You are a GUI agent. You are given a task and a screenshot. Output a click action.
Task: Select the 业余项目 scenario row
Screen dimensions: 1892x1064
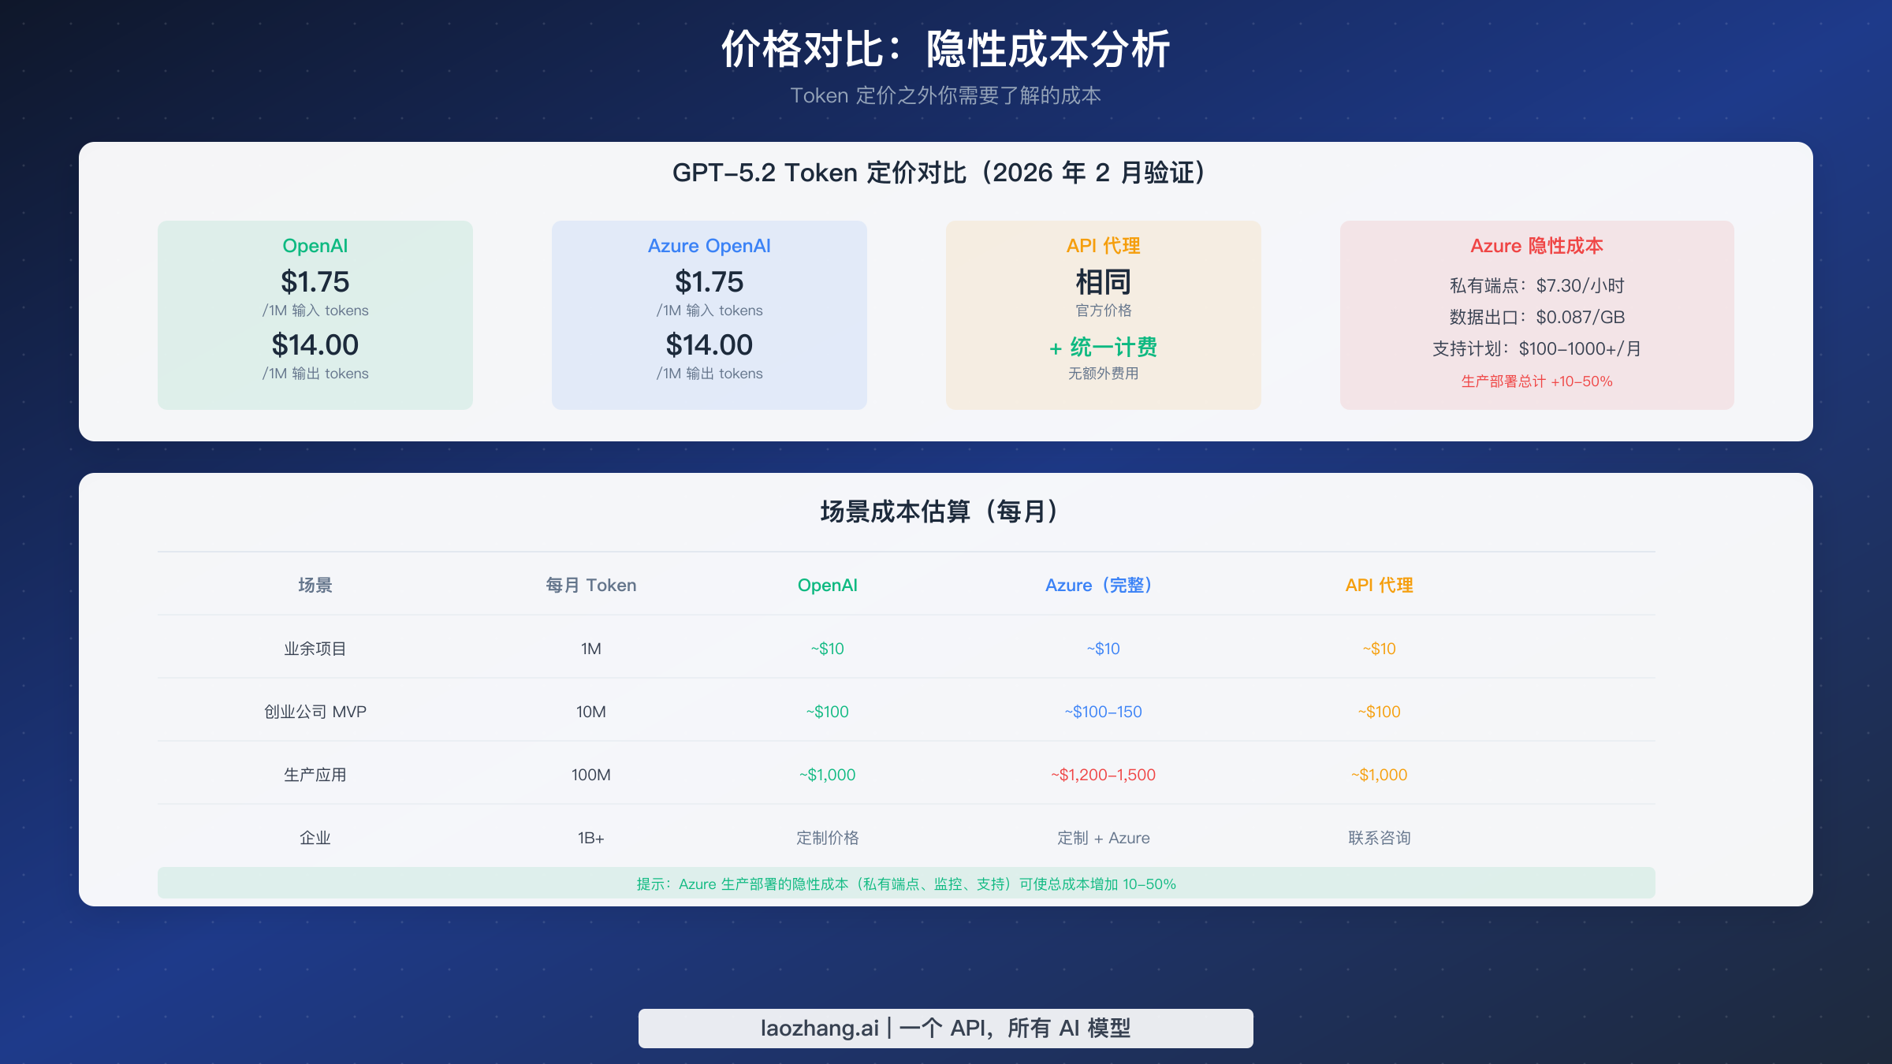pos(315,648)
